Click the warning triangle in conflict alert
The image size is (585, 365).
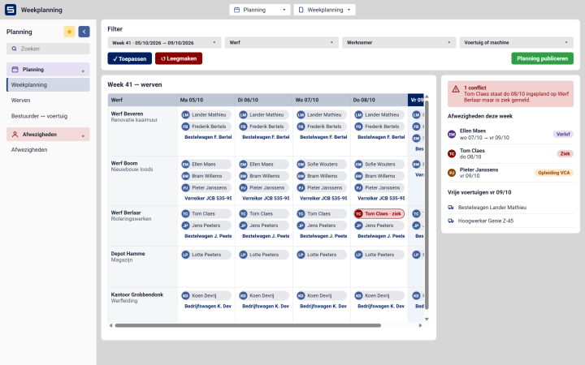(x=456, y=89)
